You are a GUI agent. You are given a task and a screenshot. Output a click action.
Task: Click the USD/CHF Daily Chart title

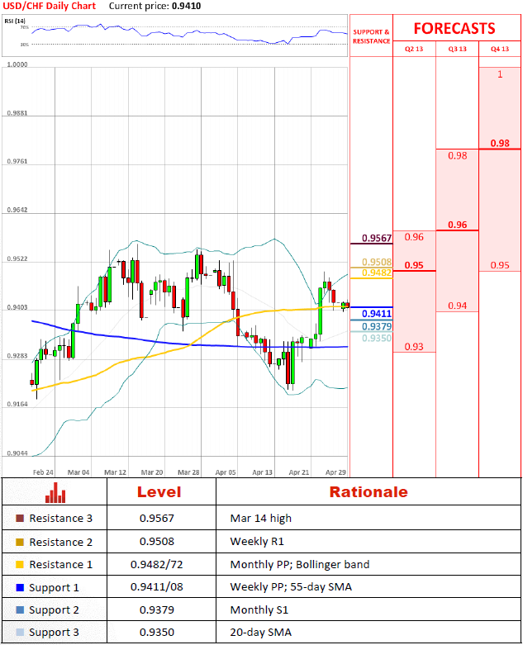coord(49,6)
